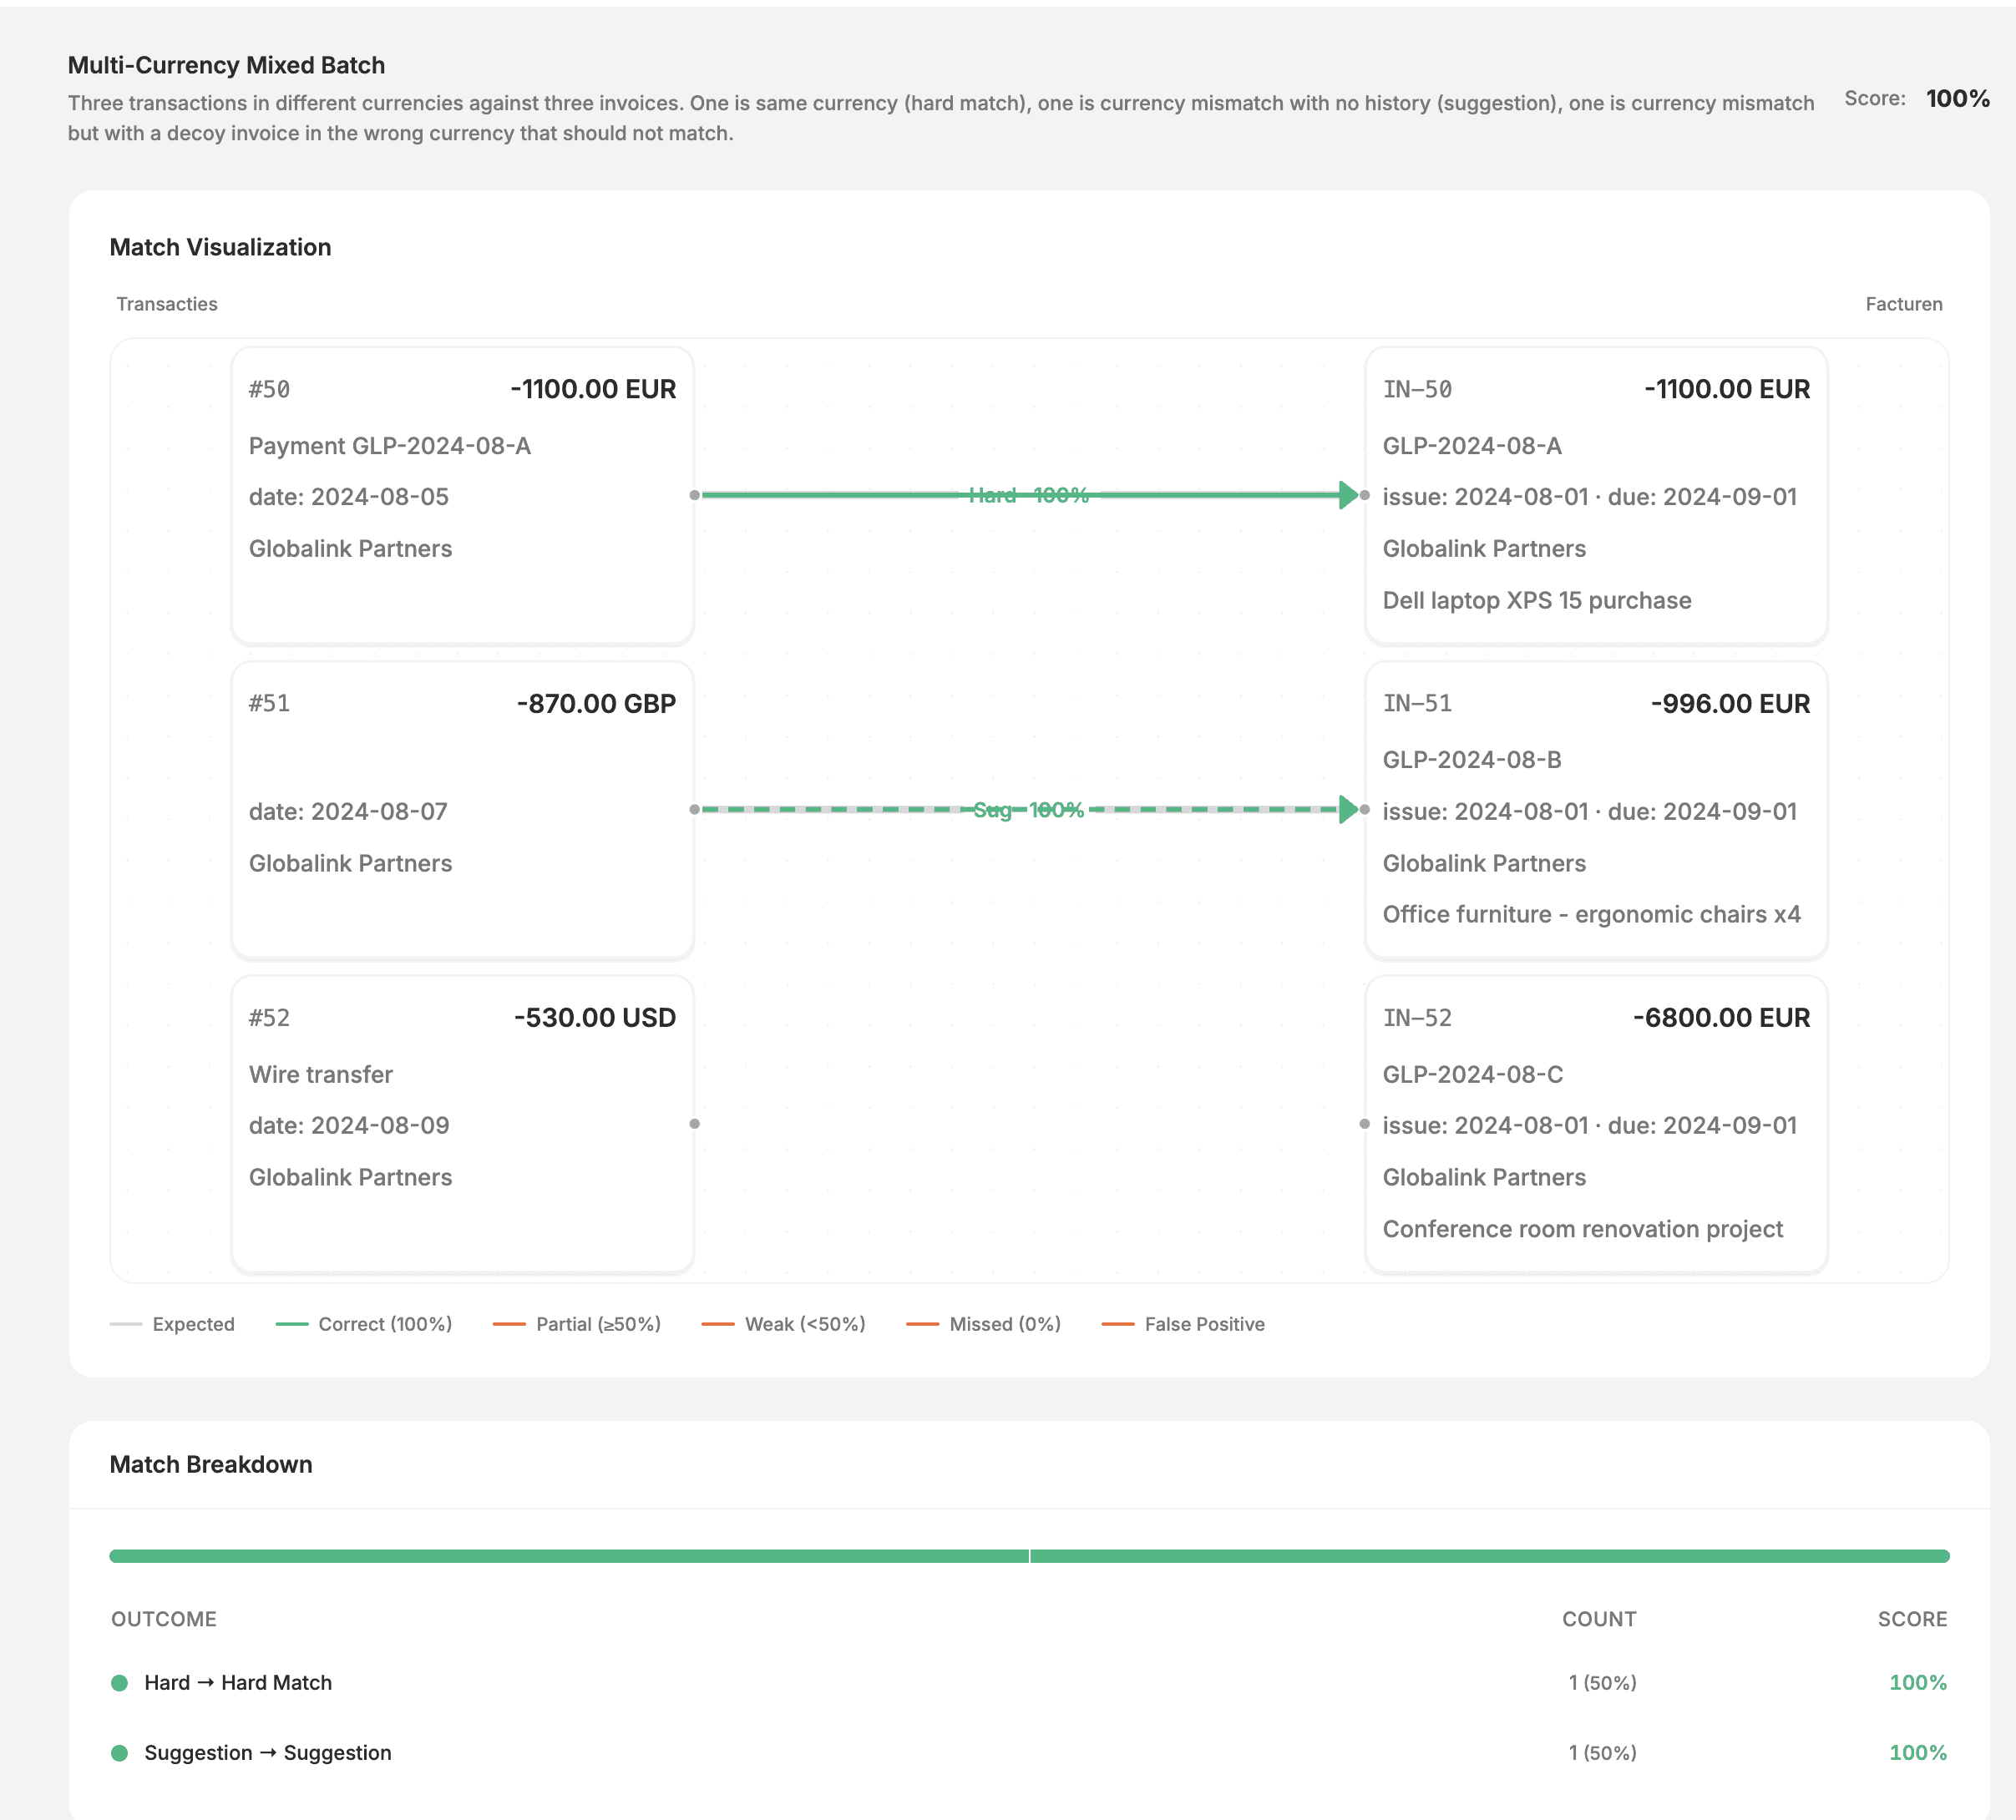Click the Correct (100%) legend item

click(x=384, y=1323)
